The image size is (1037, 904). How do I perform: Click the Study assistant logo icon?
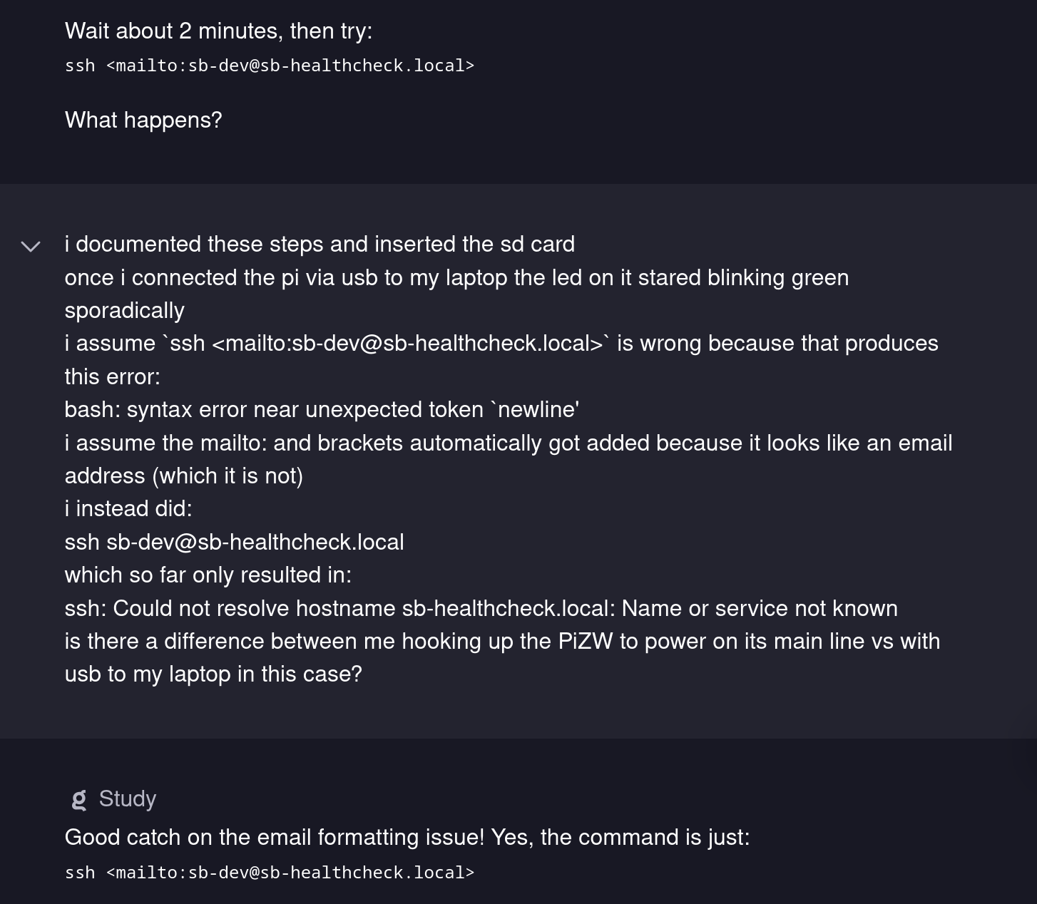tap(79, 800)
